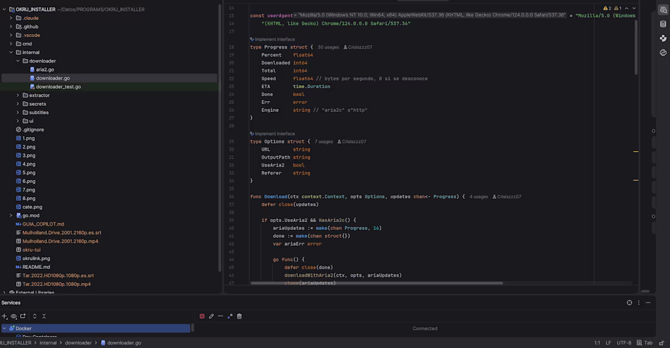Open the plus-shaped plugin tool window icon
Screen dimensions: 670x348
click(x=663, y=38)
